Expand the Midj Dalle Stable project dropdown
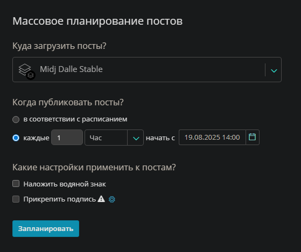The height and width of the screenshot is (252, 301). click(x=147, y=69)
